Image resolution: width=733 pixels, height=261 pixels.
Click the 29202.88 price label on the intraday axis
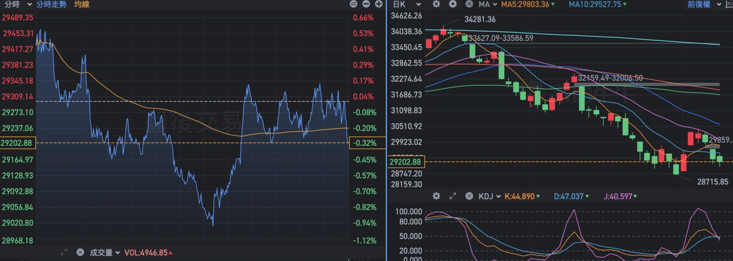(x=17, y=143)
